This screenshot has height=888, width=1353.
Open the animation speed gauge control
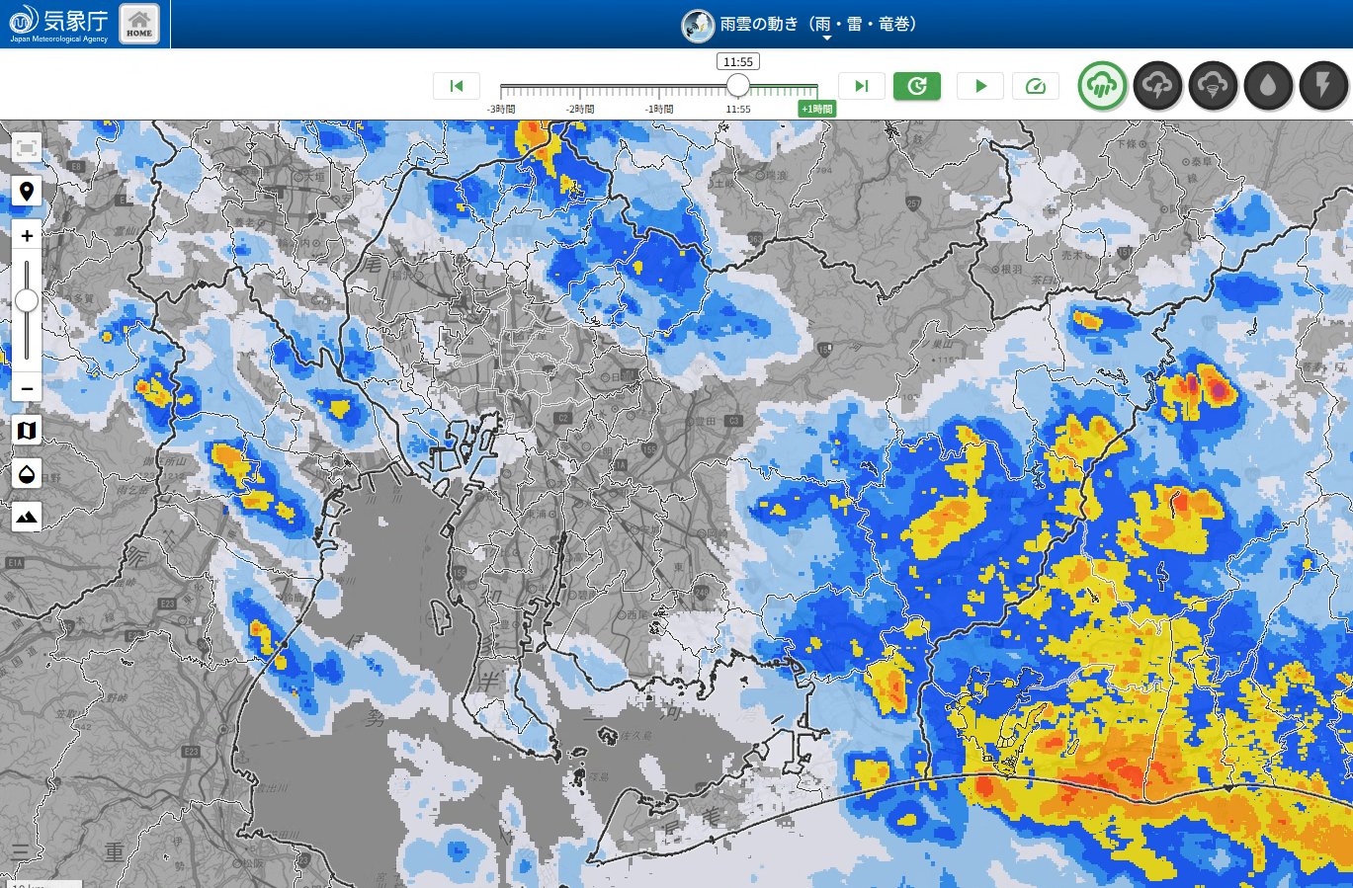coord(1036,86)
